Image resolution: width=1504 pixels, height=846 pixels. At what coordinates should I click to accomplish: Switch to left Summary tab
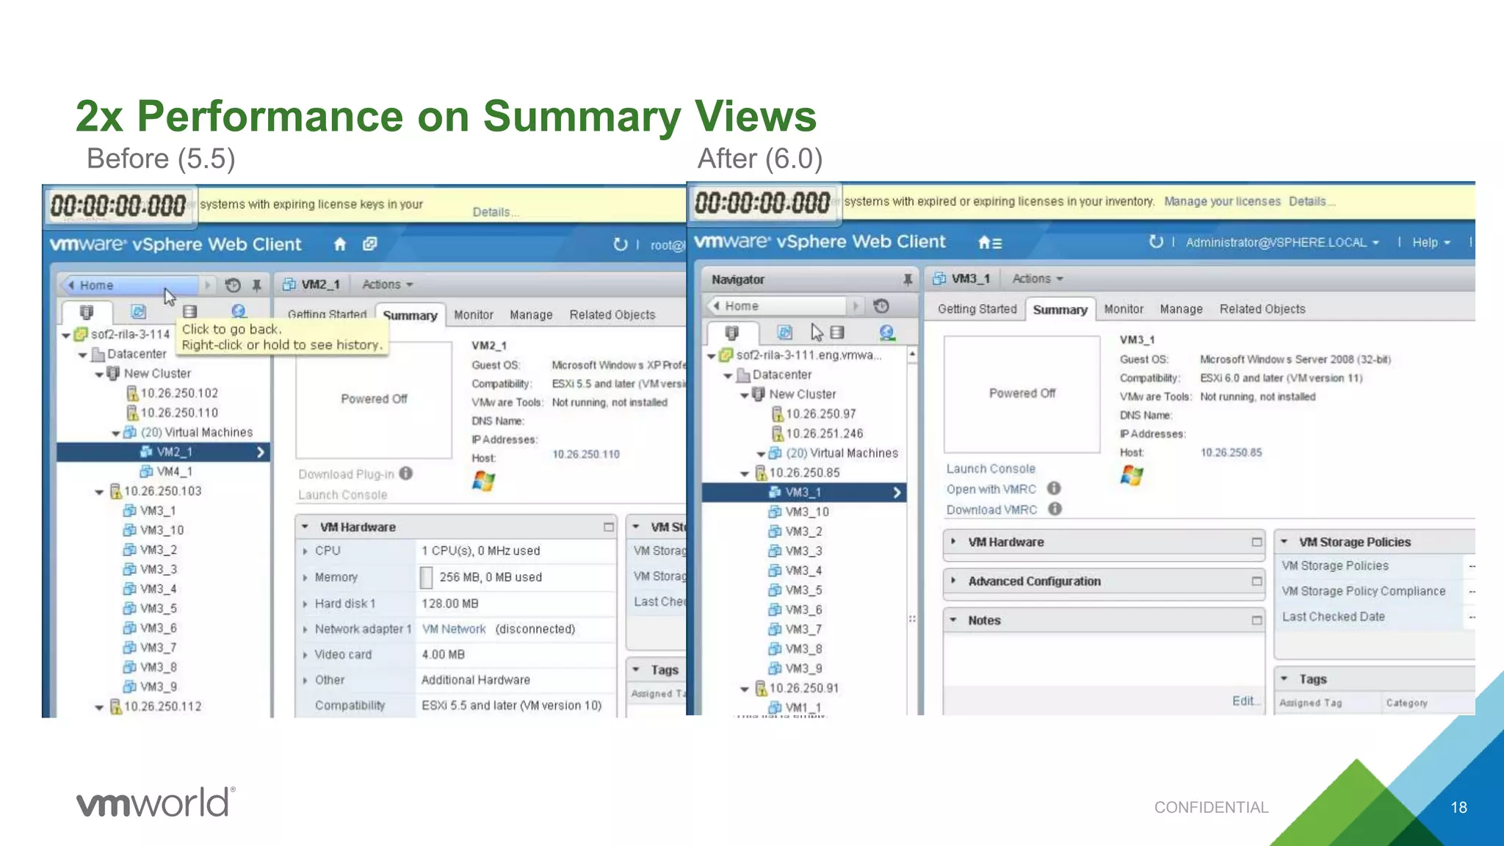click(x=410, y=316)
